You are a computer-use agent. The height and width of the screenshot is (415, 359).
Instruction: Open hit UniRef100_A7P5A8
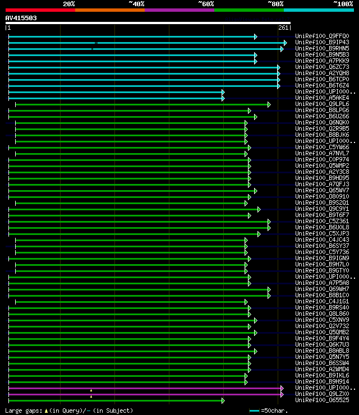click(322, 283)
